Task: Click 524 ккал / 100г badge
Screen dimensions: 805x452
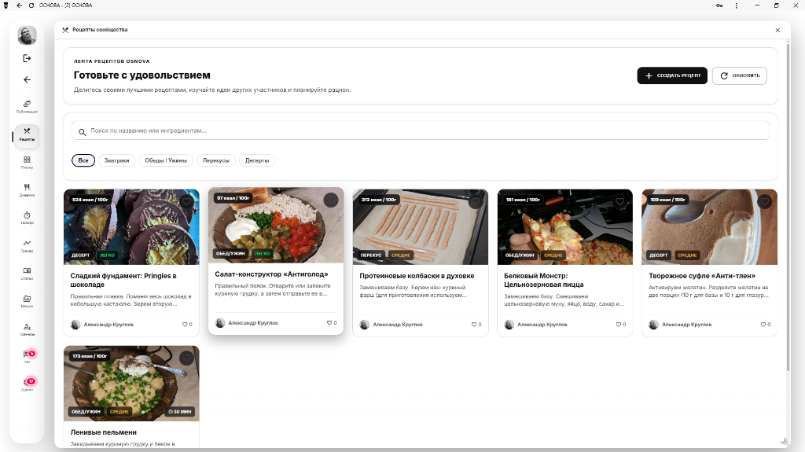Action: point(90,200)
